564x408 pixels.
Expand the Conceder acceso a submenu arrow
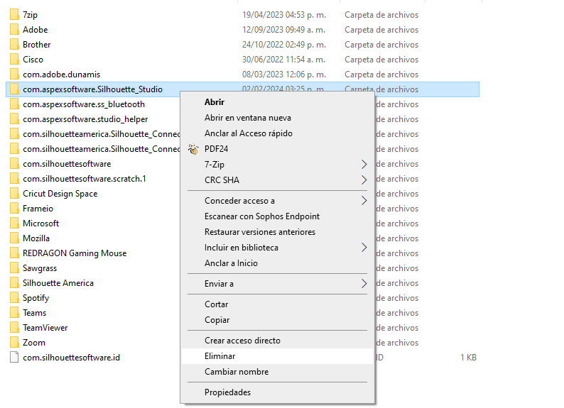pyautogui.click(x=364, y=201)
